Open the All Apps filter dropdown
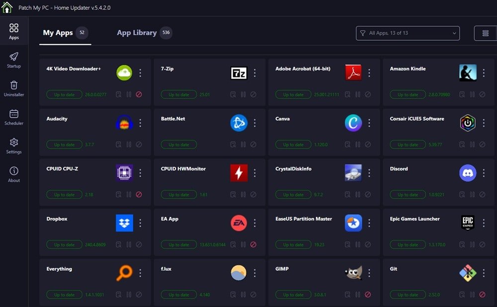The image size is (497, 307). 408,33
